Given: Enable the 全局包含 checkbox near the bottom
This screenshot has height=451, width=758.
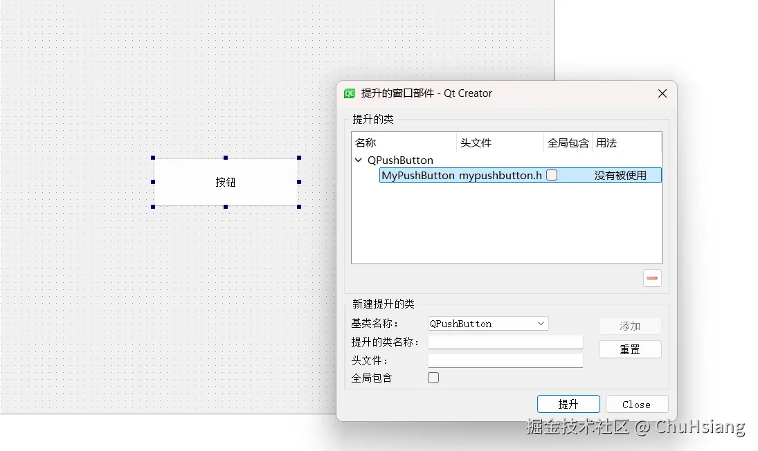Looking at the screenshot, I should (433, 377).
